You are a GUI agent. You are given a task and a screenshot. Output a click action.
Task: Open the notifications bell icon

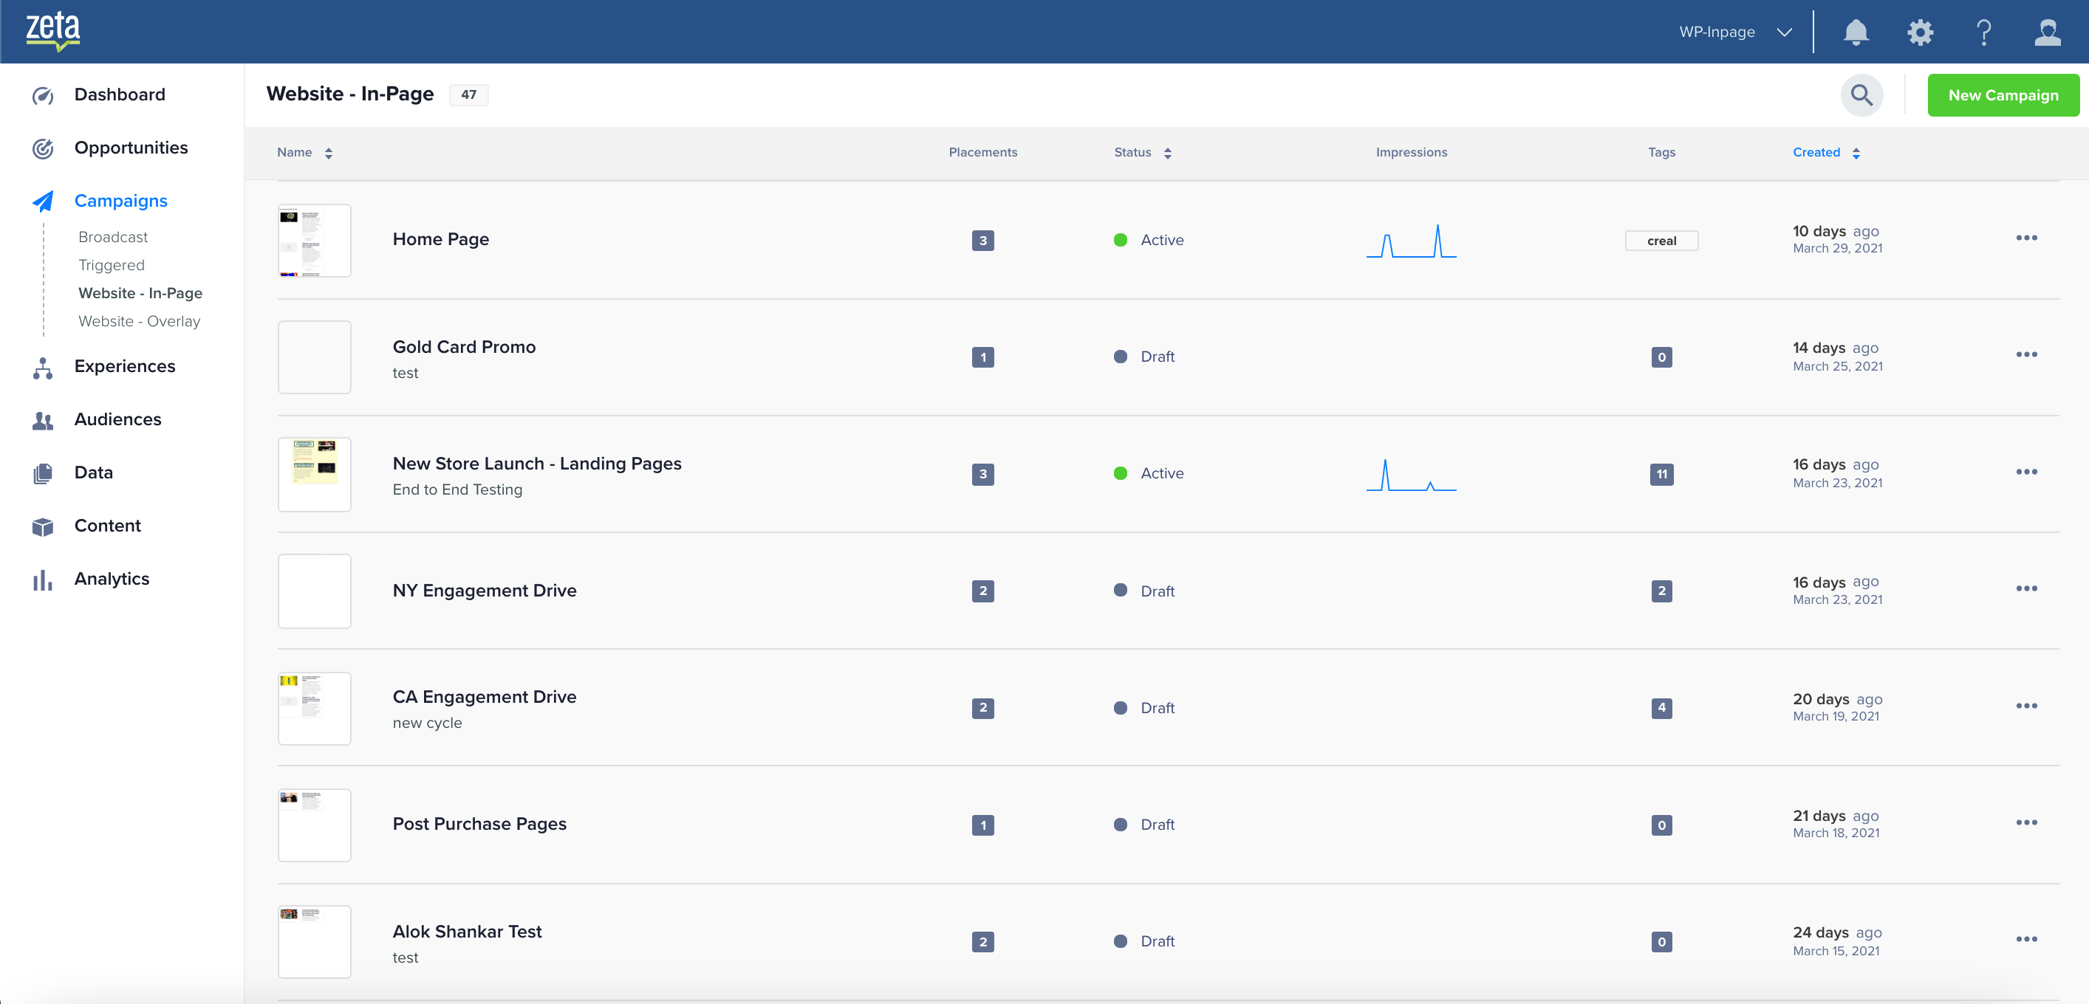coord(1856,32)
